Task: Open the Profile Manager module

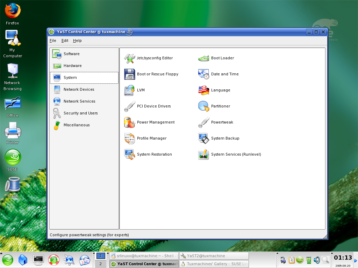Action: coord(145,138)
